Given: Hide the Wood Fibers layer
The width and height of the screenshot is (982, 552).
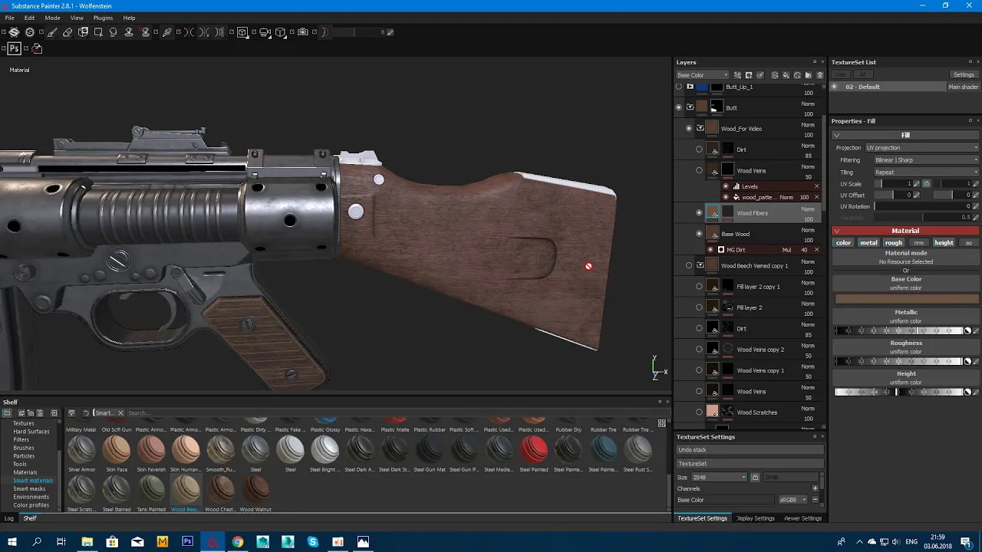Looking at the screenshot, I should tap(699, 213).
